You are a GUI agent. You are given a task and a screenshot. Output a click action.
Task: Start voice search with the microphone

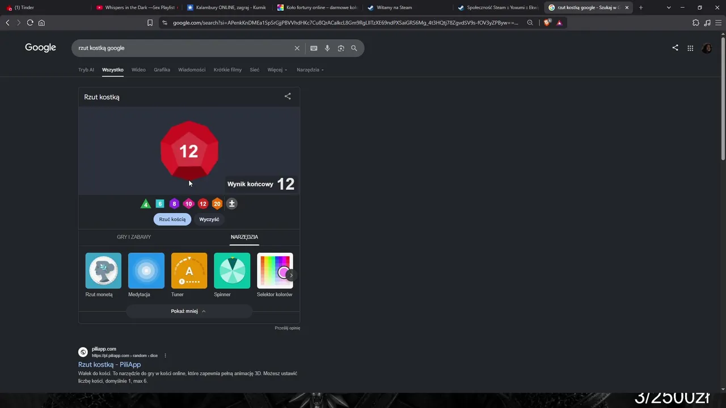327,48
